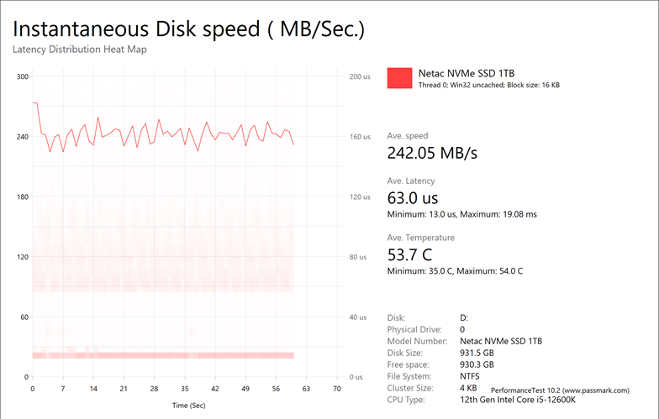Click the 200 us label on the latency axis
Image resolution: width=659 pixels, height=419 pixels.
point(360,76)
